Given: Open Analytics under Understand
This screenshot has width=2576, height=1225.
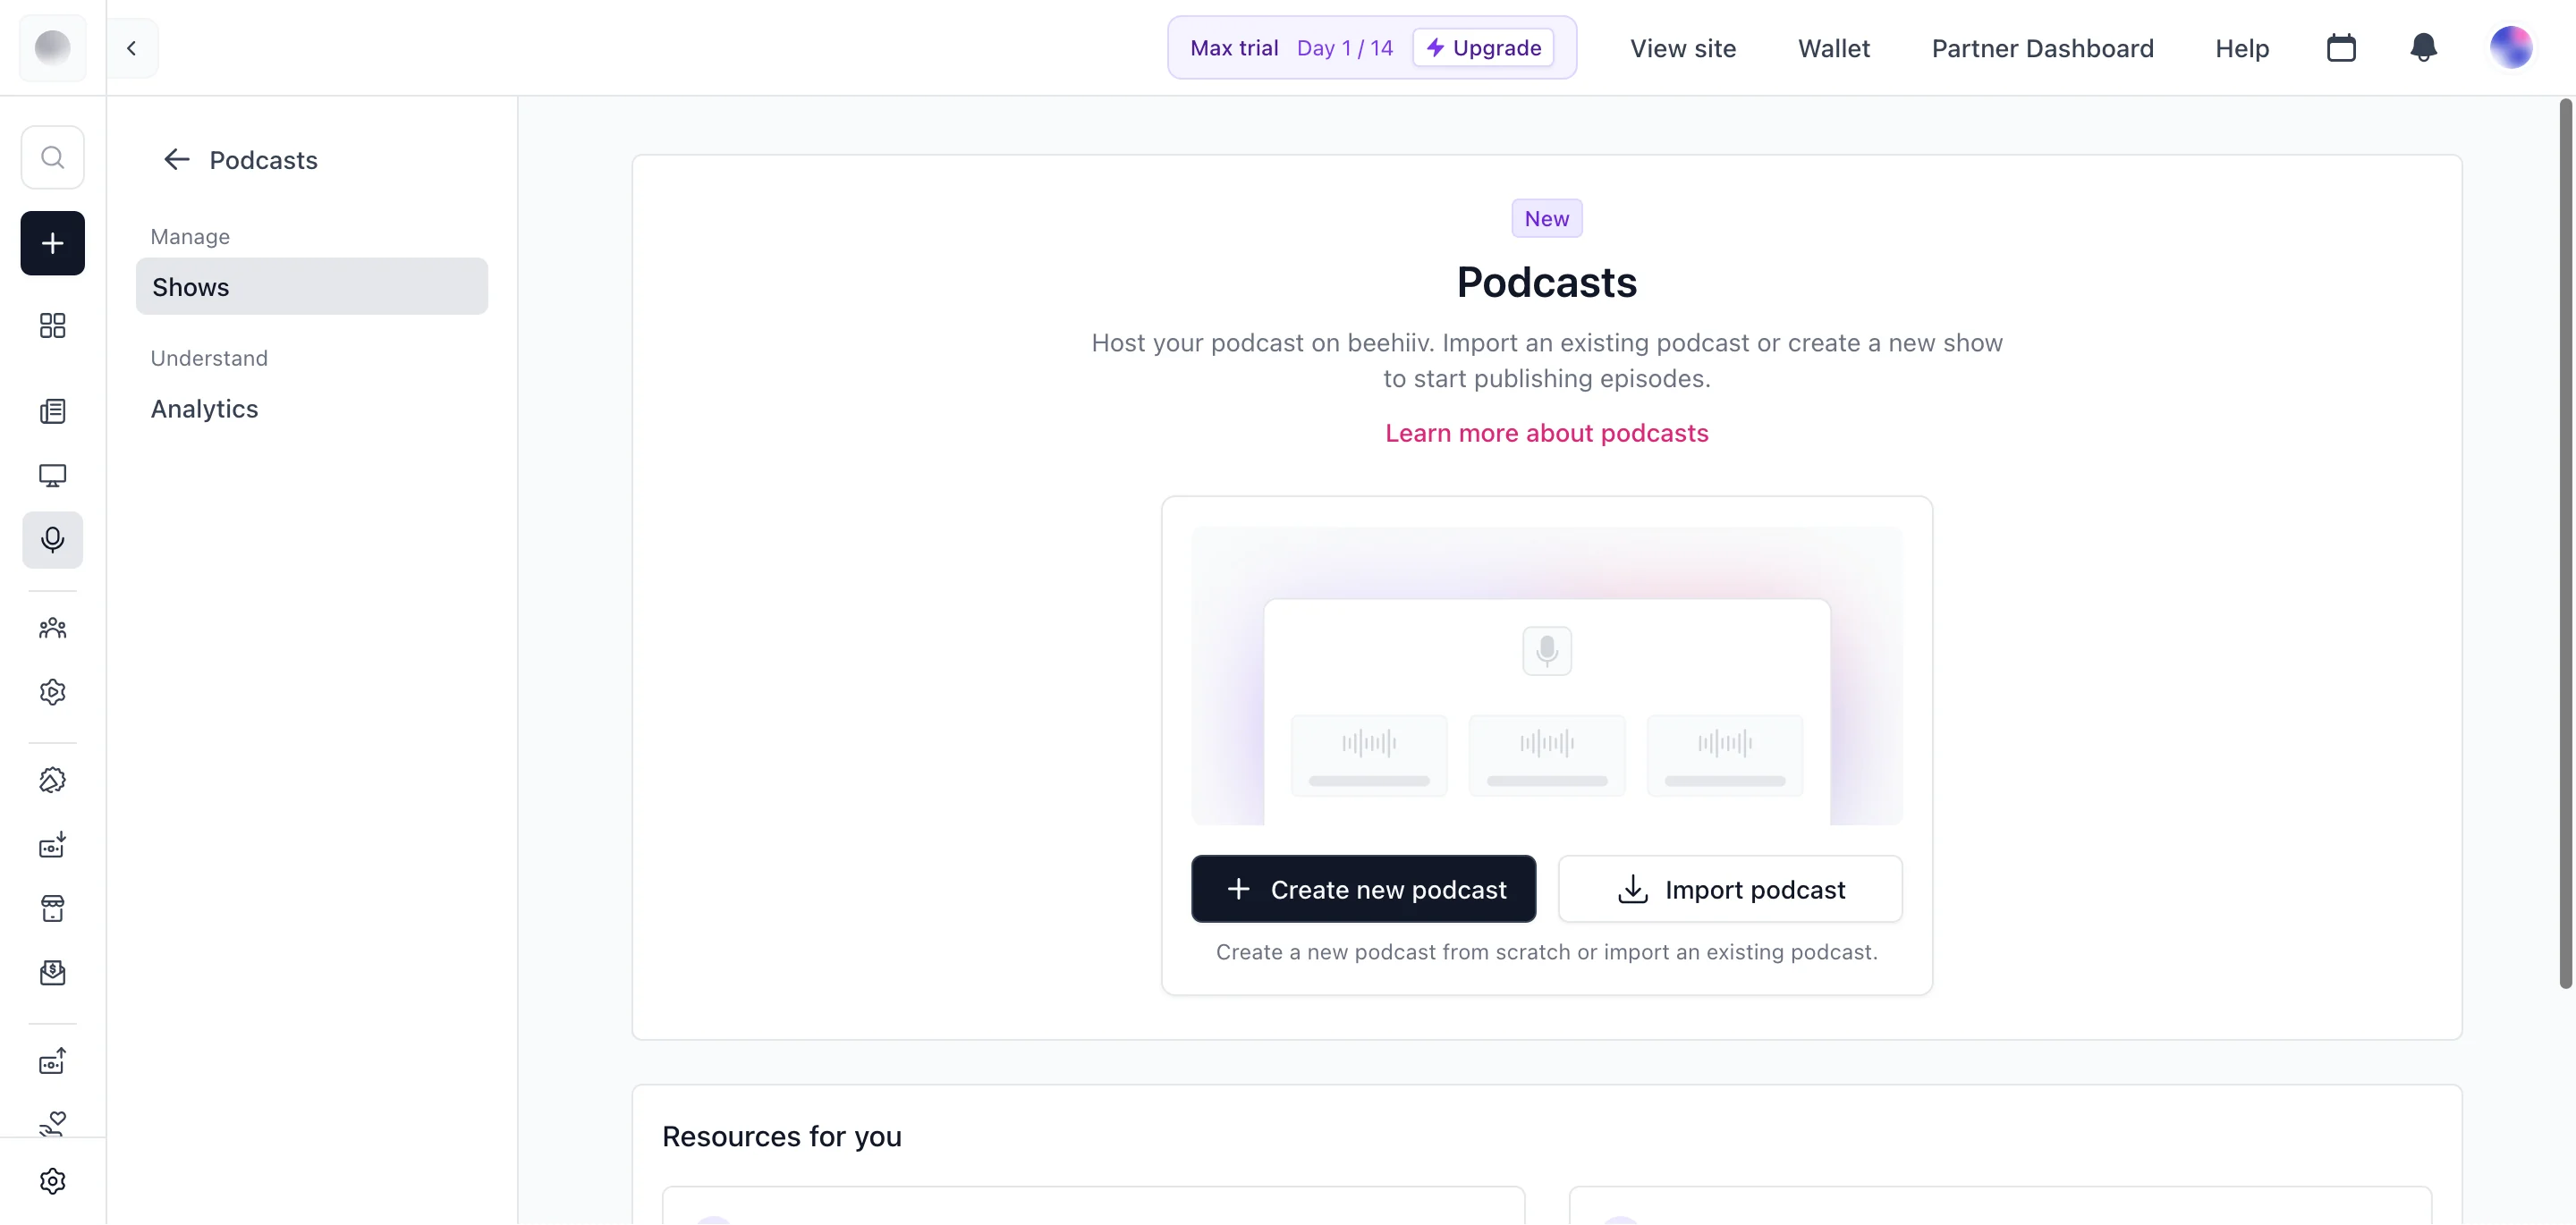Looking at the screenshot, I should pyautogui.click(x=204, y=409).
